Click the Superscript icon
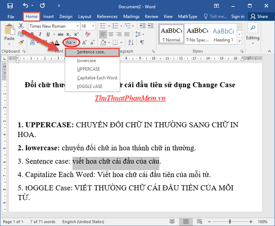 [76, 35]
